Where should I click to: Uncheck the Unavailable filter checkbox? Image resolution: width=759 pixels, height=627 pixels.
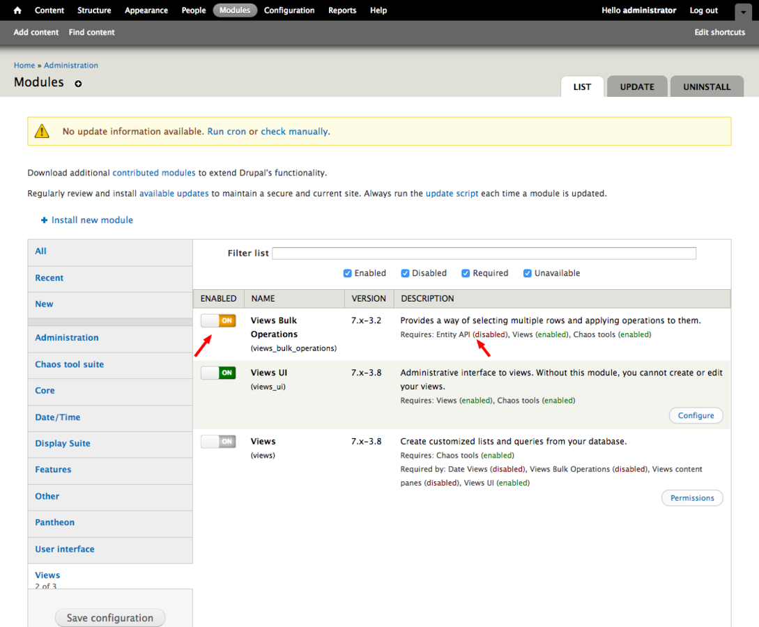click(x=527, y=273)
